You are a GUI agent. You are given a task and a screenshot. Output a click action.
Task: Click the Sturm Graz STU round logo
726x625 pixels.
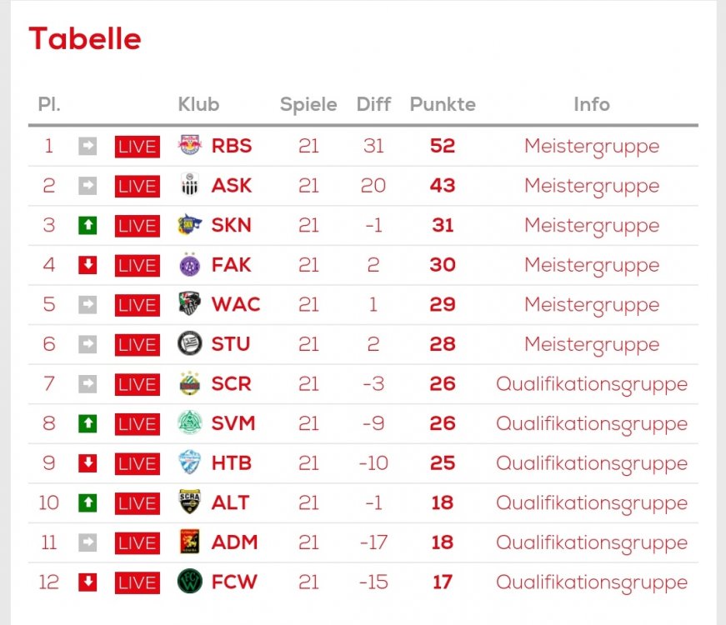190,343
